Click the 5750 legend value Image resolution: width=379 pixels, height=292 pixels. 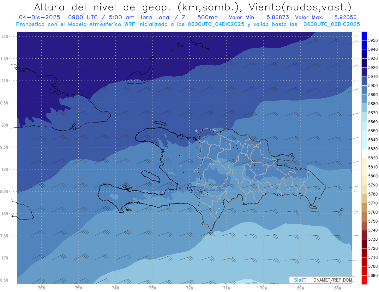coord(373,221)
